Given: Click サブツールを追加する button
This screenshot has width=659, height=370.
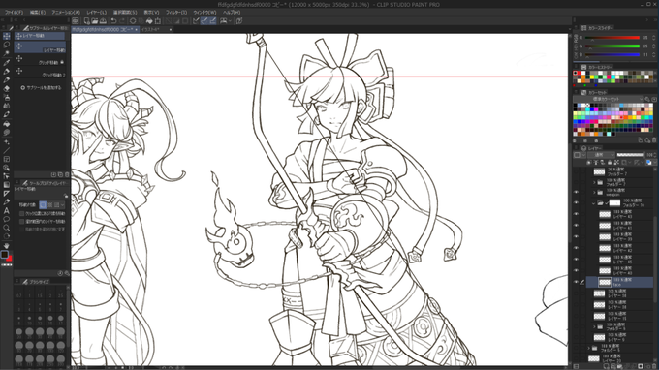Looking at the screenshot, I should pyautogui.click(x=41, y=88).
